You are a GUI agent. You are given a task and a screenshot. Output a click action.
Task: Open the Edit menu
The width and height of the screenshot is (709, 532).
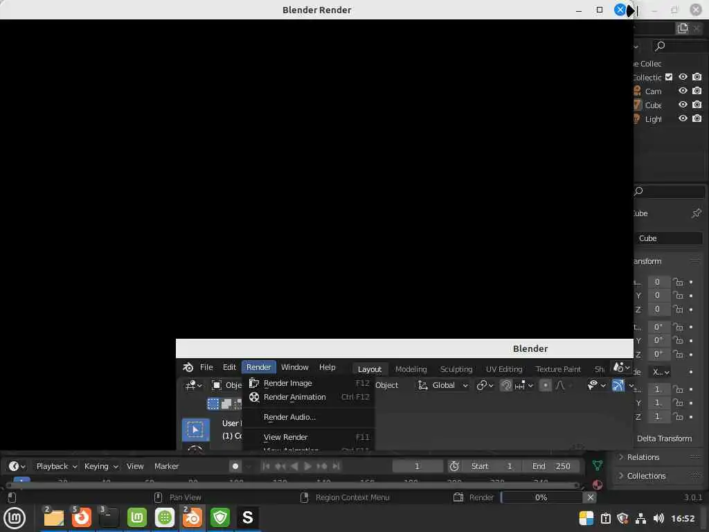tap(229, 367)
